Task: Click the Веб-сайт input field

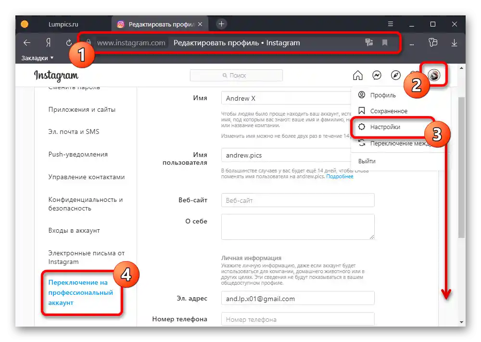Action: coord(298,200)
